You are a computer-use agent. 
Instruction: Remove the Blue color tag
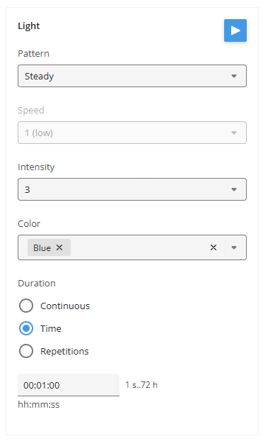[59, 247]
